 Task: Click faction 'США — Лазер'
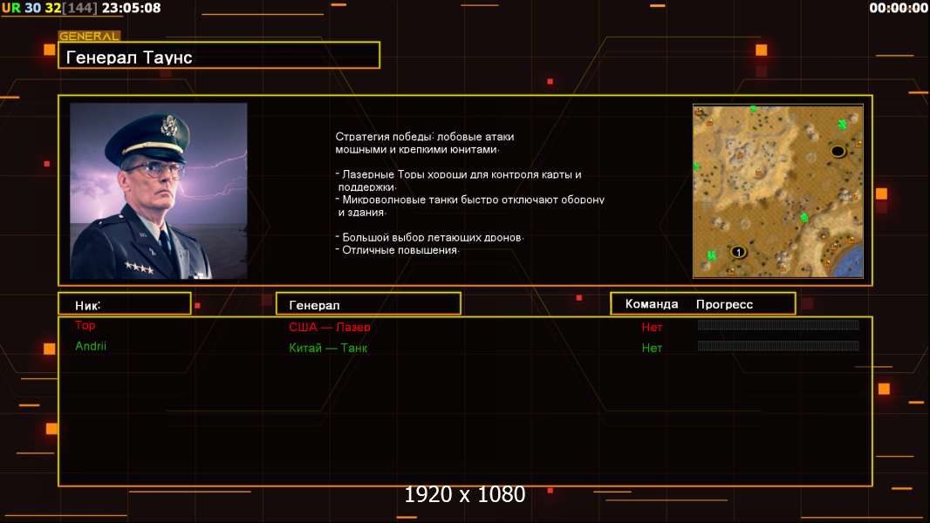pyautogui.click(x=330, y=327)
